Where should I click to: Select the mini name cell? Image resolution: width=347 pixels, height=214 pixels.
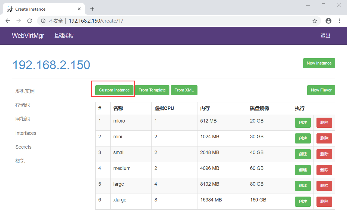[131, 138]
